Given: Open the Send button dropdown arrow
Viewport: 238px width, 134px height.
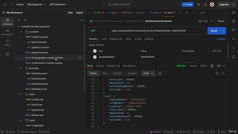Looking at the screenshot, I should (223, 31).
